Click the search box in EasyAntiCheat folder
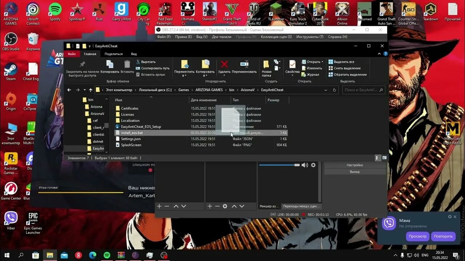 point(363,90)
